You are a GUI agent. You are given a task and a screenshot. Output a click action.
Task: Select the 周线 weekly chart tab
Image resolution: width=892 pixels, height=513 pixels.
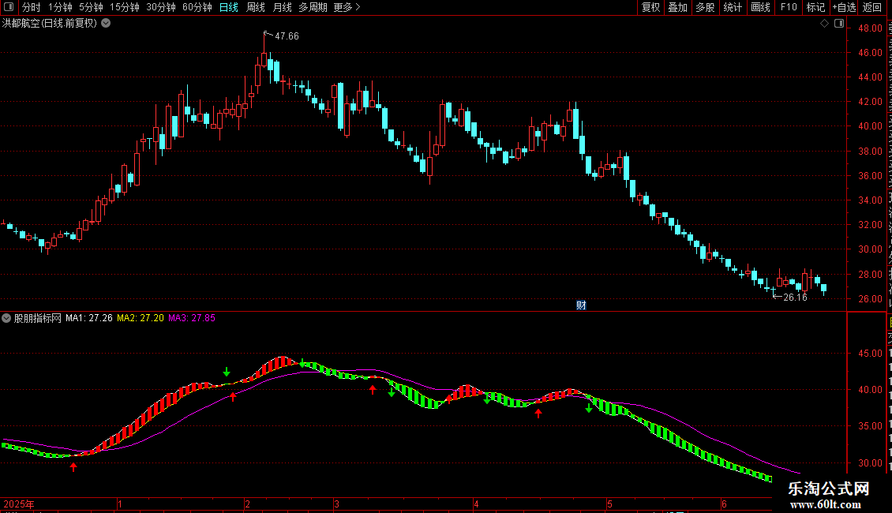[256, 7]
